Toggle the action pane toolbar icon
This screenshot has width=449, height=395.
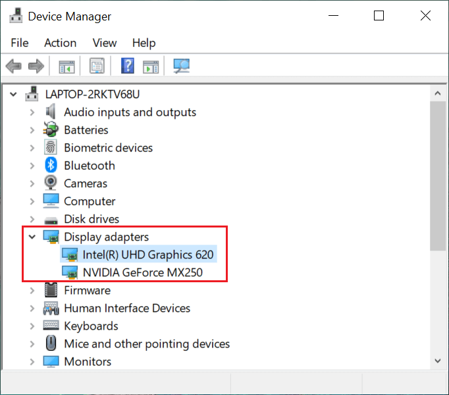point(151,66)
